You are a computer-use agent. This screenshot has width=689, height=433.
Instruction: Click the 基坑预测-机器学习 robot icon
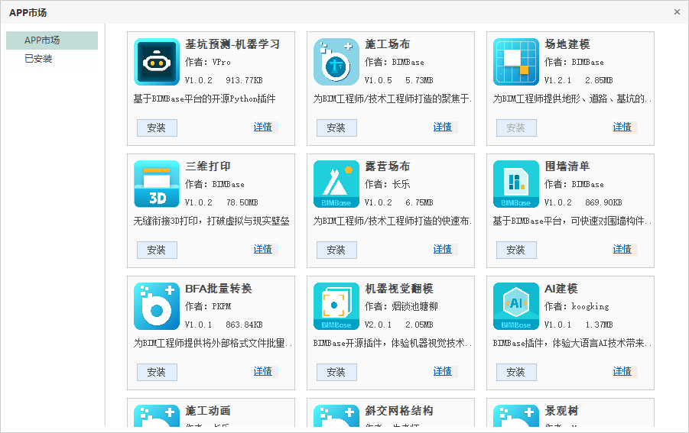coord(157,62)
